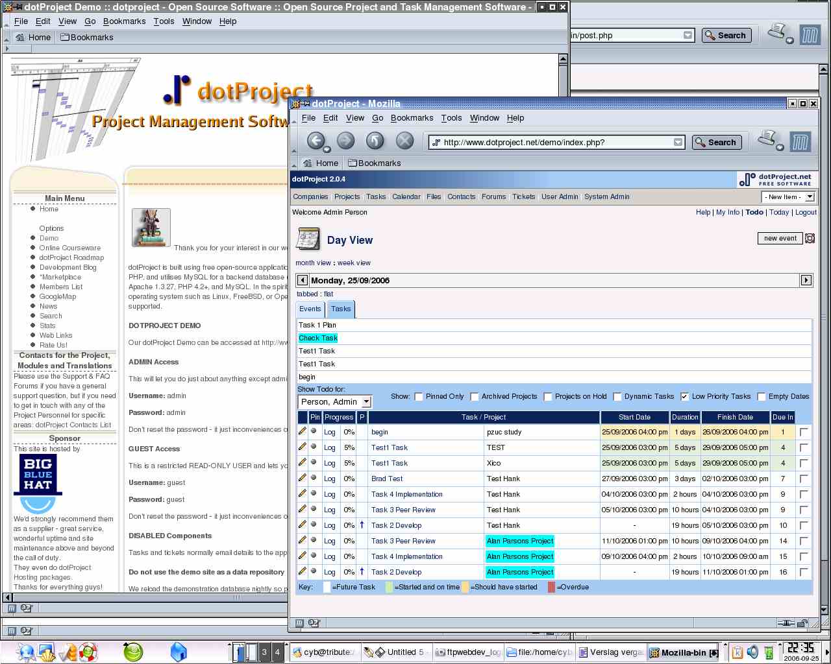
Task: Open the blue home folder icon on taskbar
Action: point(178,652)
